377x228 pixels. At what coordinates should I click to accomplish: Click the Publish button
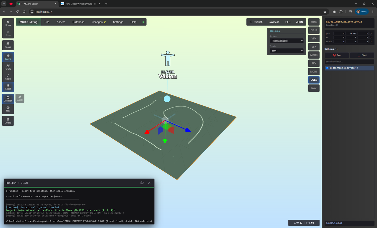point(256,22)
